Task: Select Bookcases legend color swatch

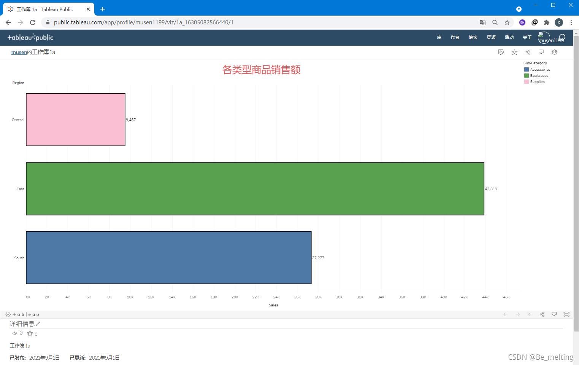Action: [527, 76]
